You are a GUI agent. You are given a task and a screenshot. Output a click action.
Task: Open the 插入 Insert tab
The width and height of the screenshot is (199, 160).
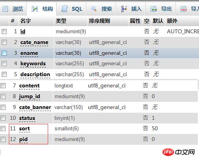[131, 9]
